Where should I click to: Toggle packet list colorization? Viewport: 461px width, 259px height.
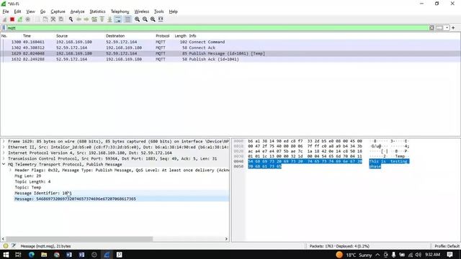pos(127,19)
